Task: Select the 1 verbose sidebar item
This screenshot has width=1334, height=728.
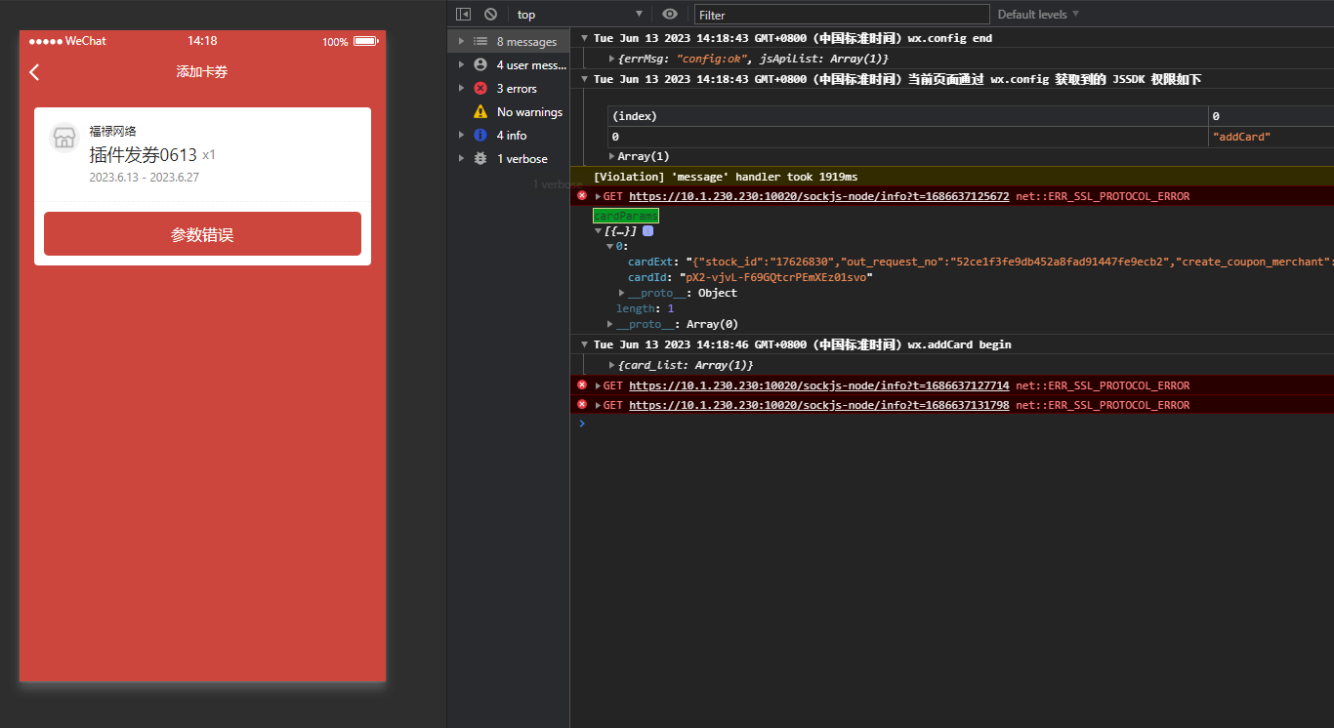Action: [x=509, y=159]
